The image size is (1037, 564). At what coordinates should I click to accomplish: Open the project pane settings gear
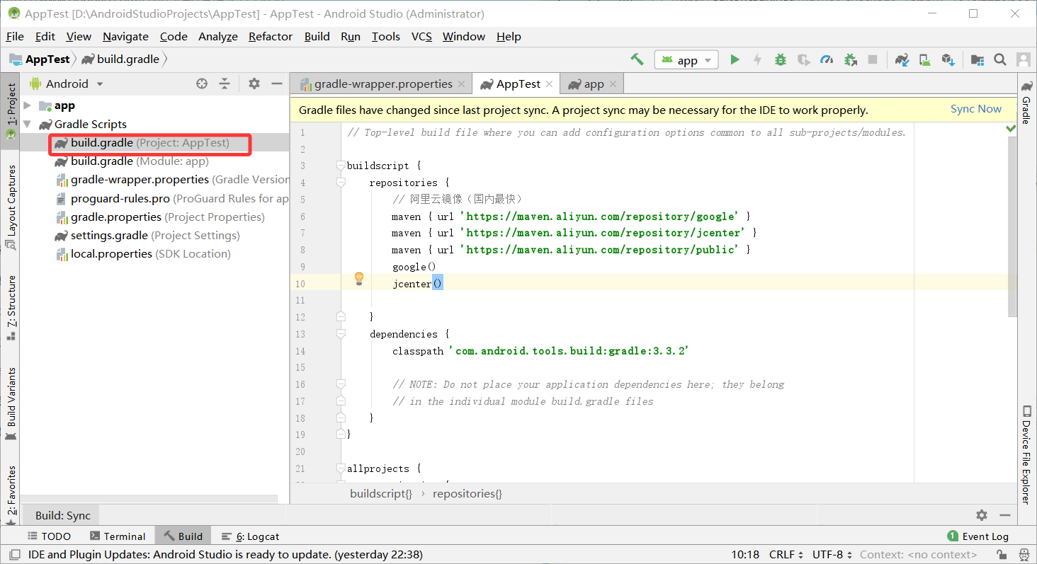pyautogui.click(x=254, y=84)
